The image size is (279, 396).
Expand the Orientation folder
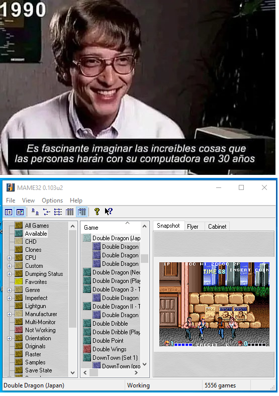point(10,338)
